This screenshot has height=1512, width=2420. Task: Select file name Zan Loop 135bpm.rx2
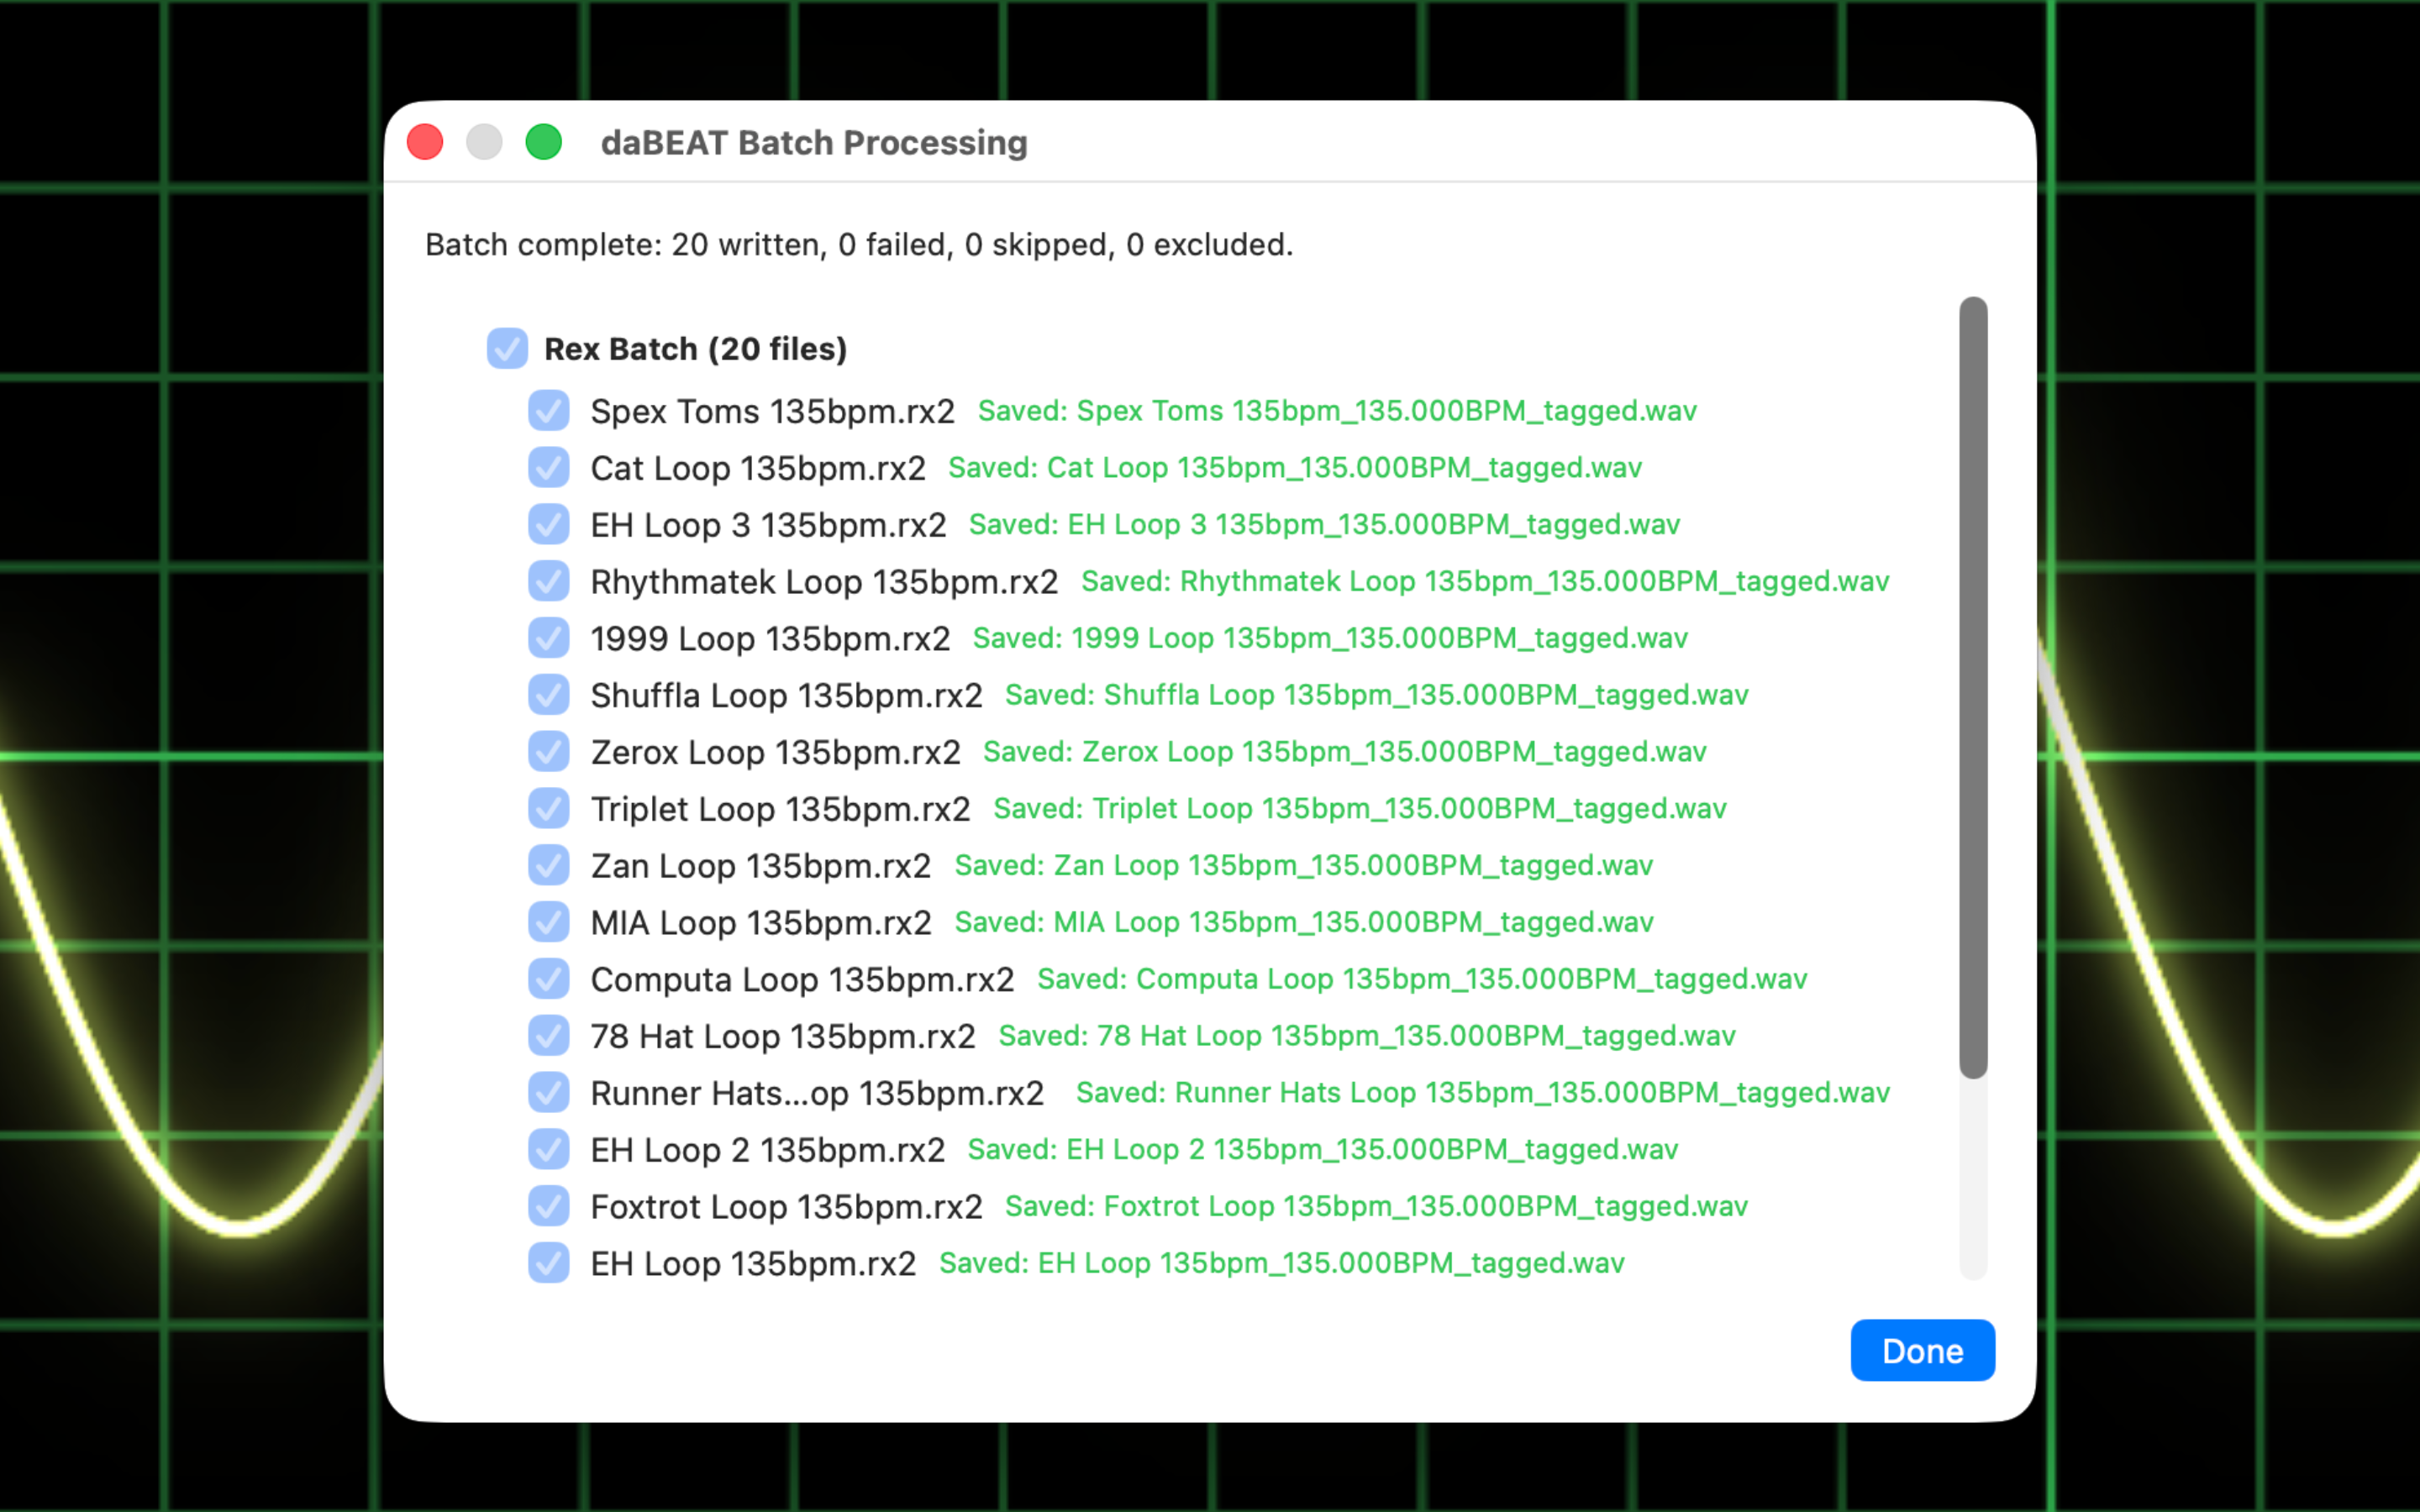pos(761,867)
